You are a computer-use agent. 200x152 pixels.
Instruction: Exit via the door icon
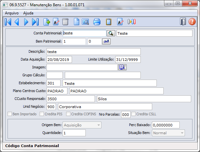pyautogui.click(x=183, y=22)
